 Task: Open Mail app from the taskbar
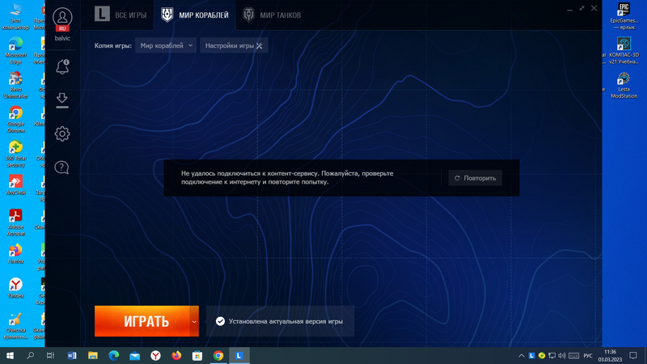134,355
